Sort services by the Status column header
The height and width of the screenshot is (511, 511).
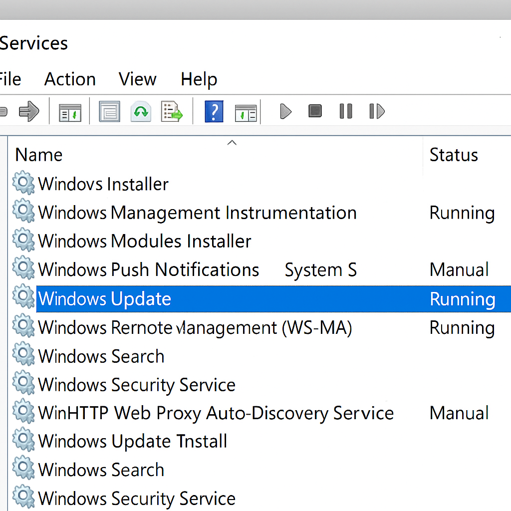pos(454,155)
